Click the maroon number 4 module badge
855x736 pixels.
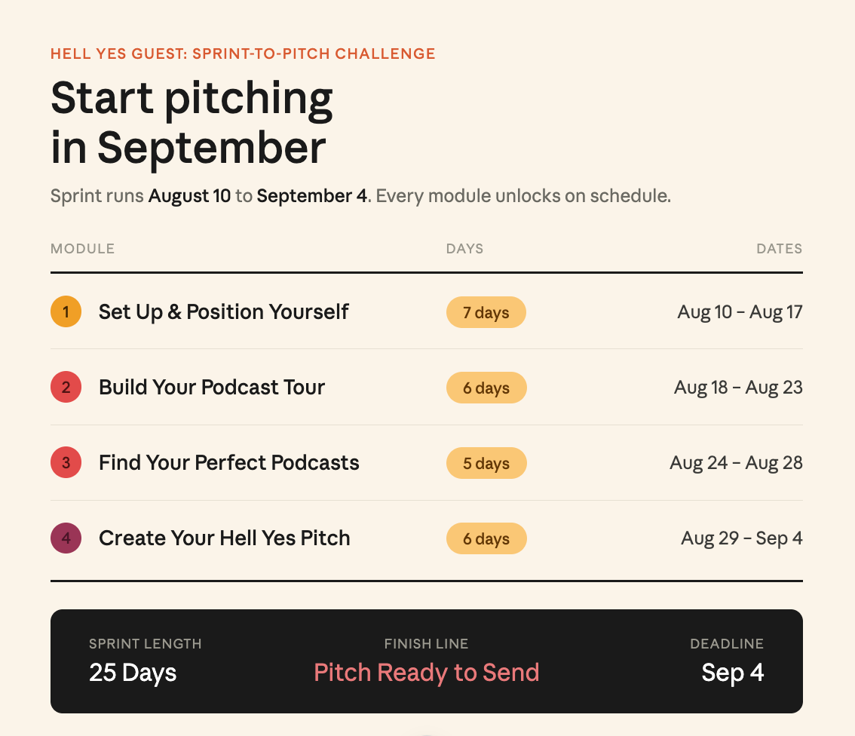point(66,538)
